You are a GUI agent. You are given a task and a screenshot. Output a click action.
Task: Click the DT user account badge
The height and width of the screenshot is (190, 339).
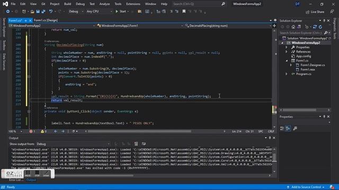(298, 4)
